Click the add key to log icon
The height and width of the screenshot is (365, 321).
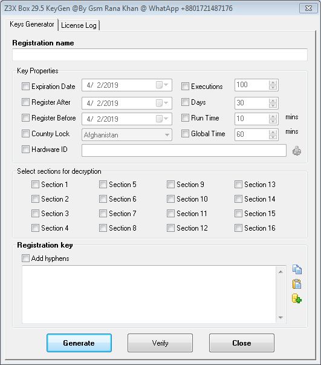[x=297, y=298]
